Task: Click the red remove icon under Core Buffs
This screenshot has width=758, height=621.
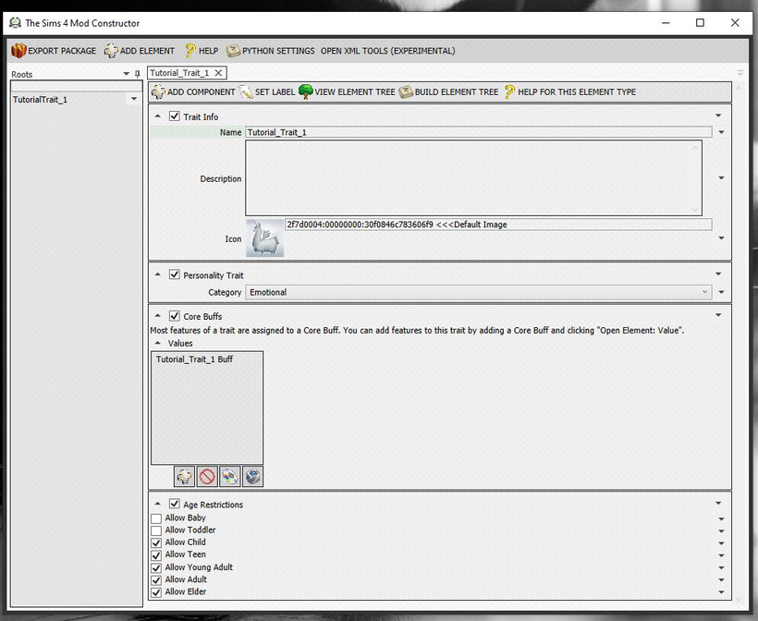Action: point(207,477)
